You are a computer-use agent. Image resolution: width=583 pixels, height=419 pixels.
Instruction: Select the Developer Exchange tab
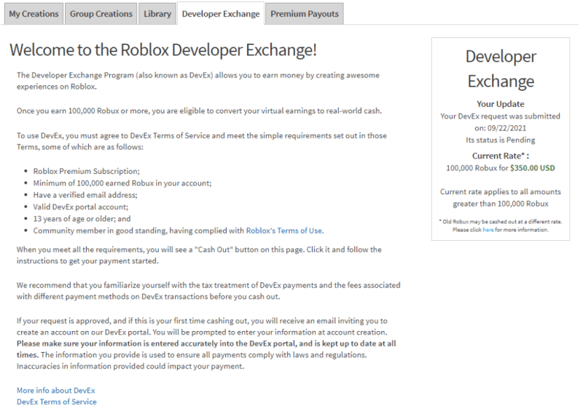point(220,14)
